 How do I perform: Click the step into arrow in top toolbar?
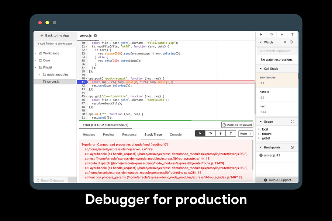pyautogui.click(x=282, y=35)
